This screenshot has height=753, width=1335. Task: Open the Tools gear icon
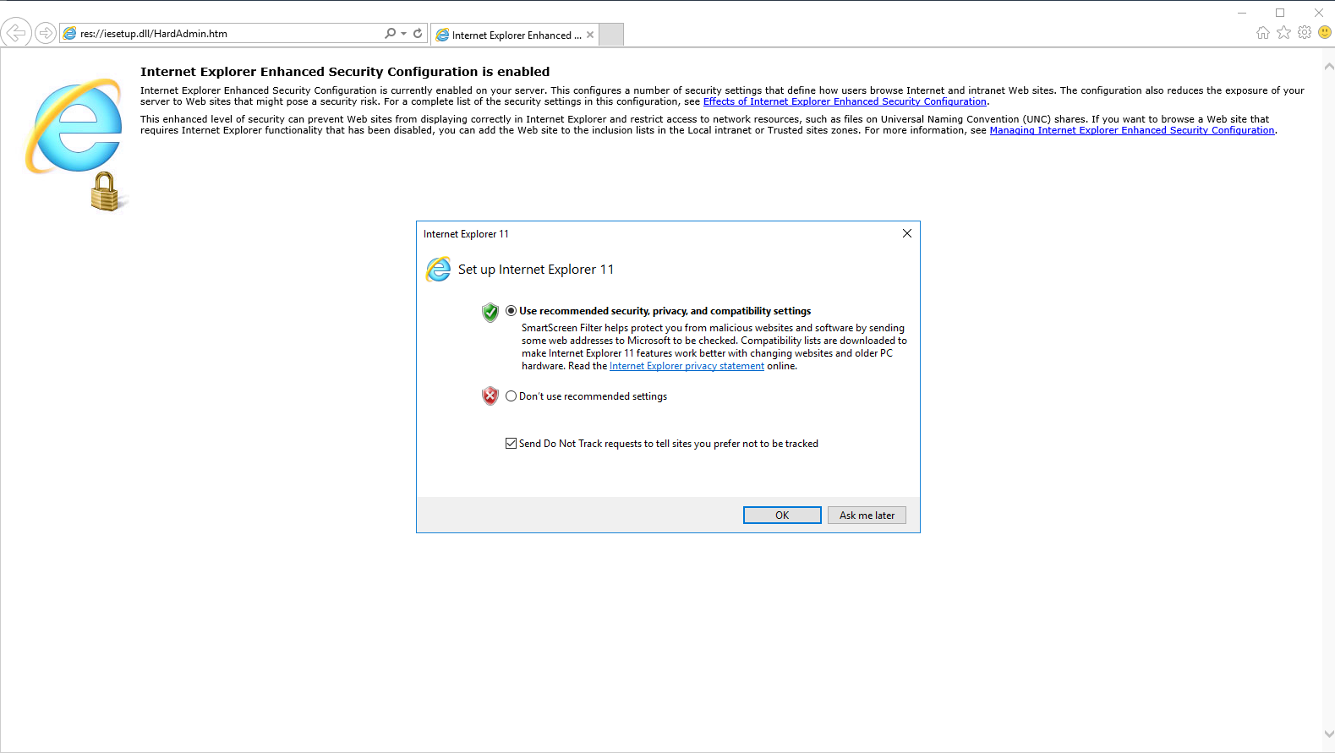tap(1305, 33)
